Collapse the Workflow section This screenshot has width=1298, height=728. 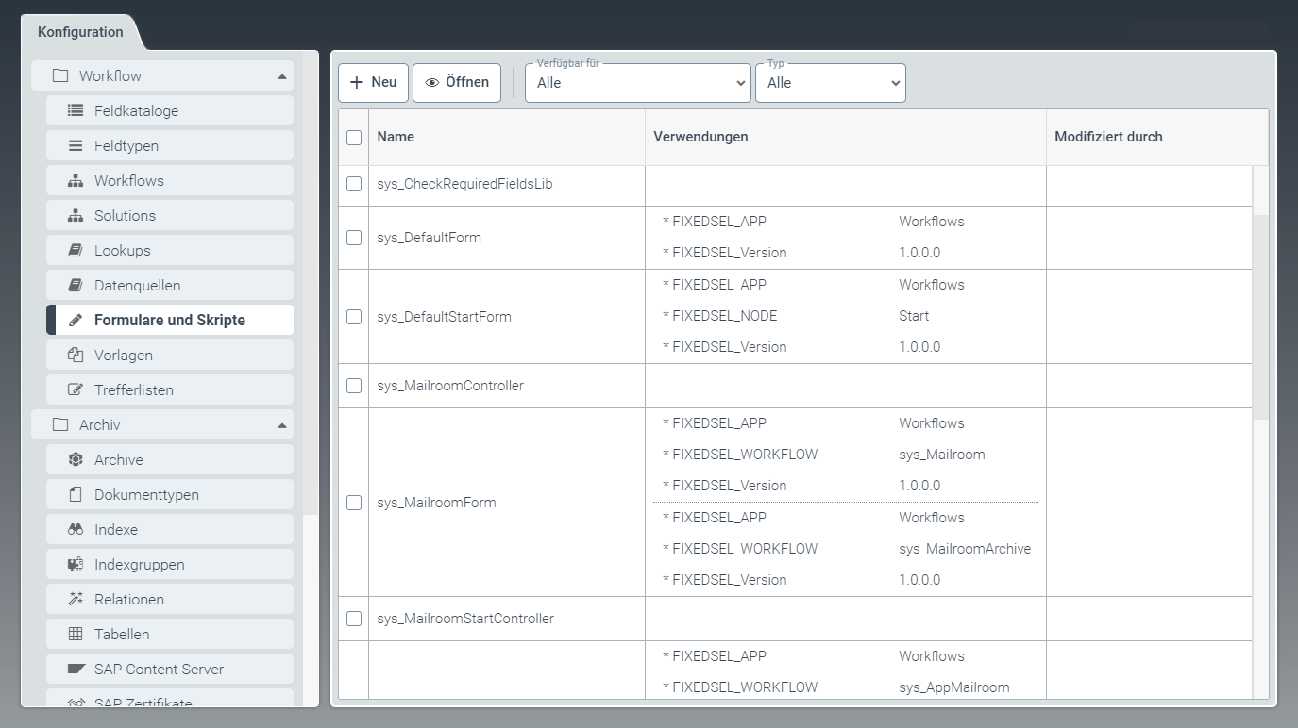(281, 76)
